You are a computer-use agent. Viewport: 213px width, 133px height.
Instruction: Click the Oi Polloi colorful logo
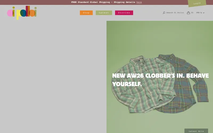click(x=22, y=13)
